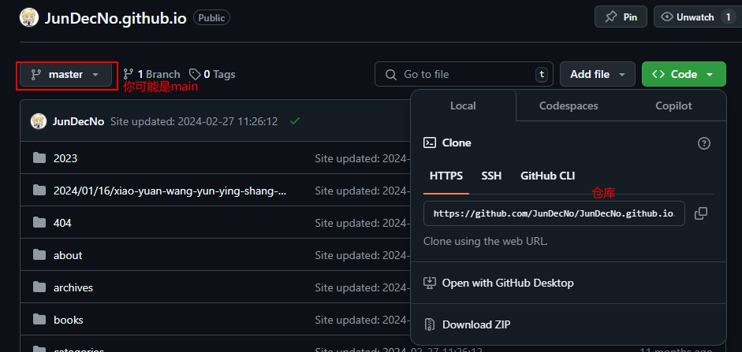Switch to the Copilot tab
This screenshot has width=742, height=352.
tap(673, 106)
